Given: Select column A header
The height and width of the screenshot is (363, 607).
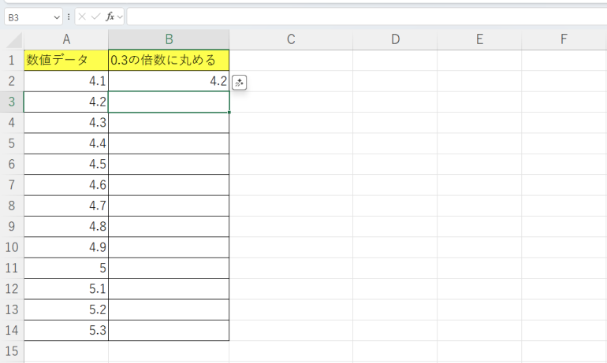Looking at the screenshot, I should point(66,39).
